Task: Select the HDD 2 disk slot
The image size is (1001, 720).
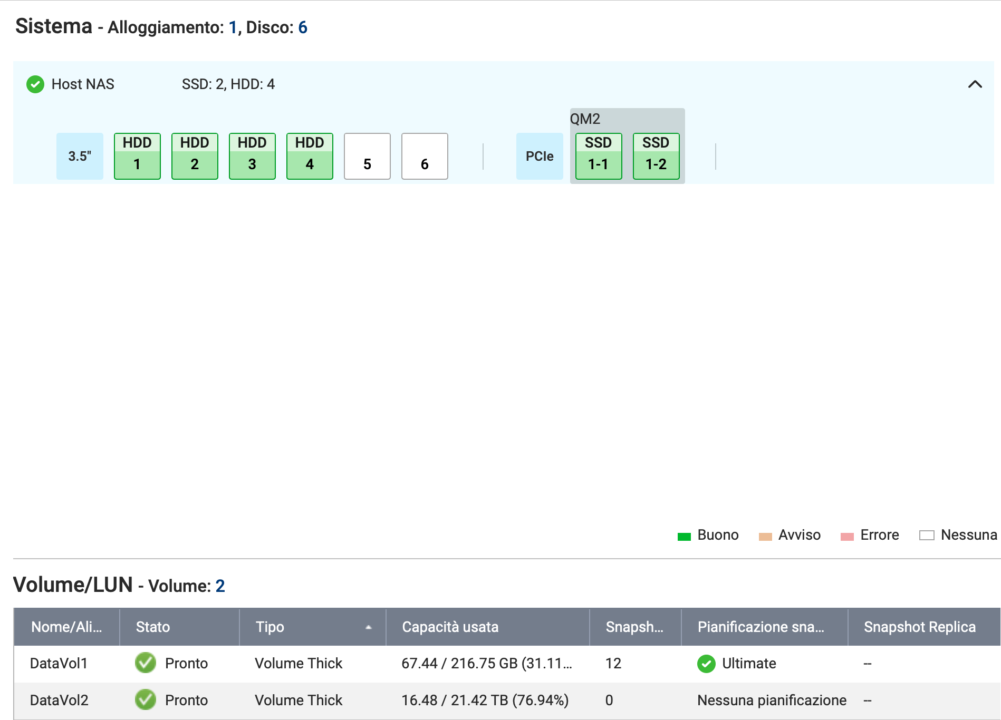Action: (x=195, y=156)
